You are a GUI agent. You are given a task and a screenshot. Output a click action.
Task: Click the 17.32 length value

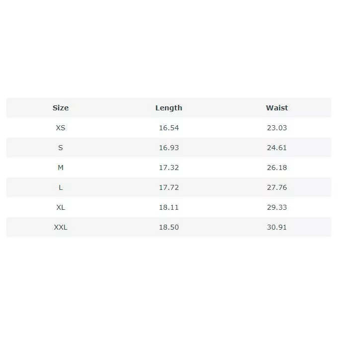coord(169,168)
